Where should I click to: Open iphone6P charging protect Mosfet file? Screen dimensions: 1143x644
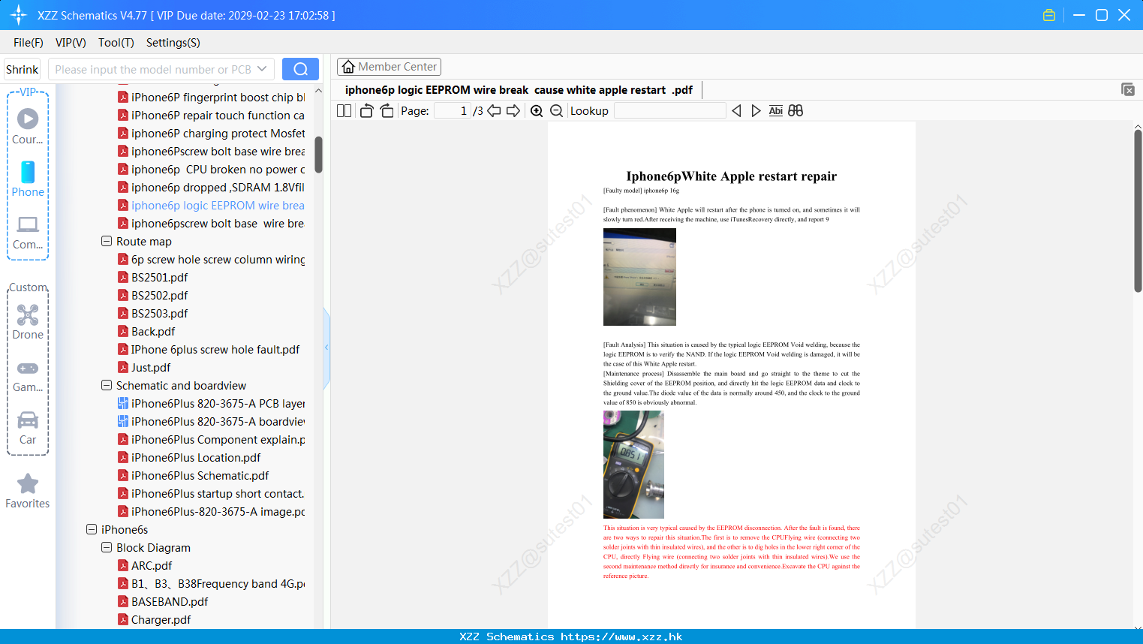pos(212,133)
